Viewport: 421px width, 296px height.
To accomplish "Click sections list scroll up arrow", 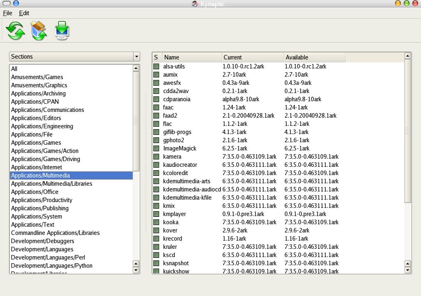I will click(x=136, y=68).
